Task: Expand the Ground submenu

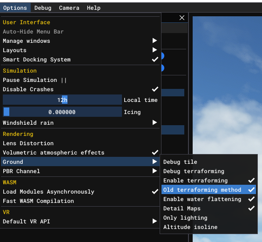Action: [80, 161]
